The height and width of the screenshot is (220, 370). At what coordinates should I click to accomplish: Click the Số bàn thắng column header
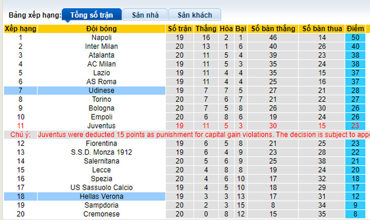point(273,28)
